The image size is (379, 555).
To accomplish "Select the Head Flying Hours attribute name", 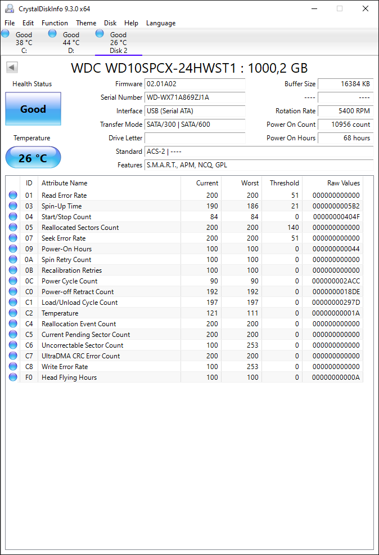I will click(x=69, y=378).
